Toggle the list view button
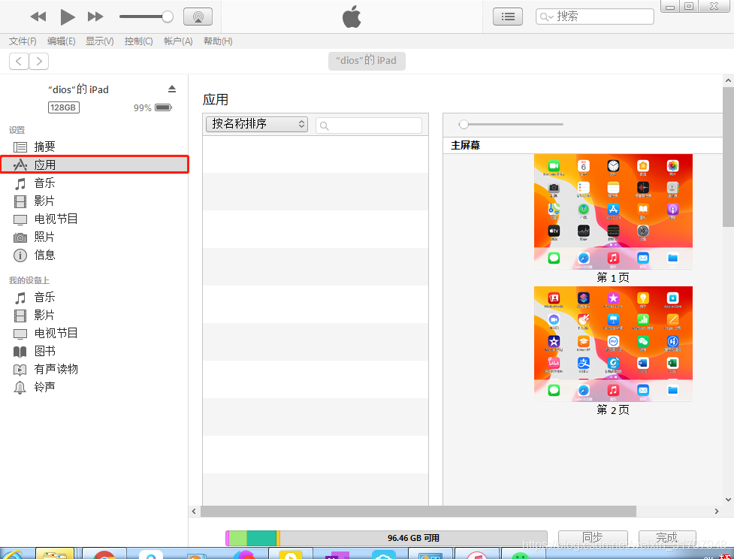 click(x=507, y=17)
